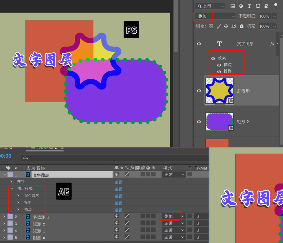Click the adjustment layer column icon
The height and width of the screenshot is (243, 283).
coord(148,168)
